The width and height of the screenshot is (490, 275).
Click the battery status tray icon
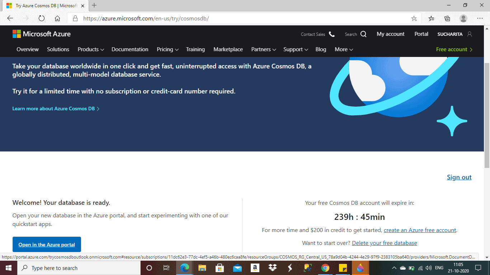pos(411,268)
